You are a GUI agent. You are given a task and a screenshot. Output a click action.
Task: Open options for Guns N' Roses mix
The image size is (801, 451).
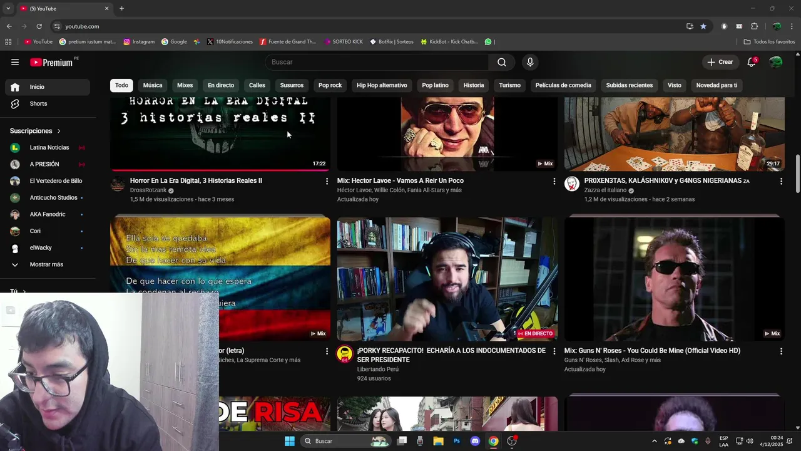[781, 351]
